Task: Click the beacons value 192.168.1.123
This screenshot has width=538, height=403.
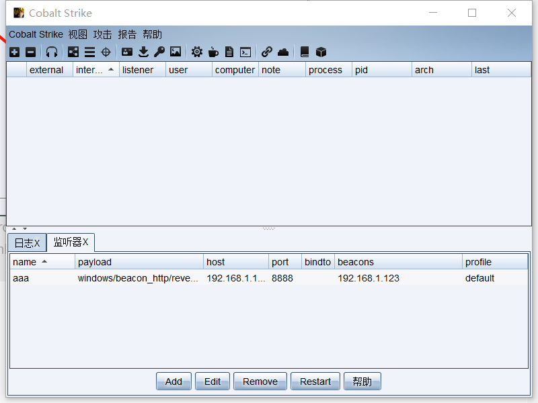Action: pyautogui.click(x=369, y=278)
